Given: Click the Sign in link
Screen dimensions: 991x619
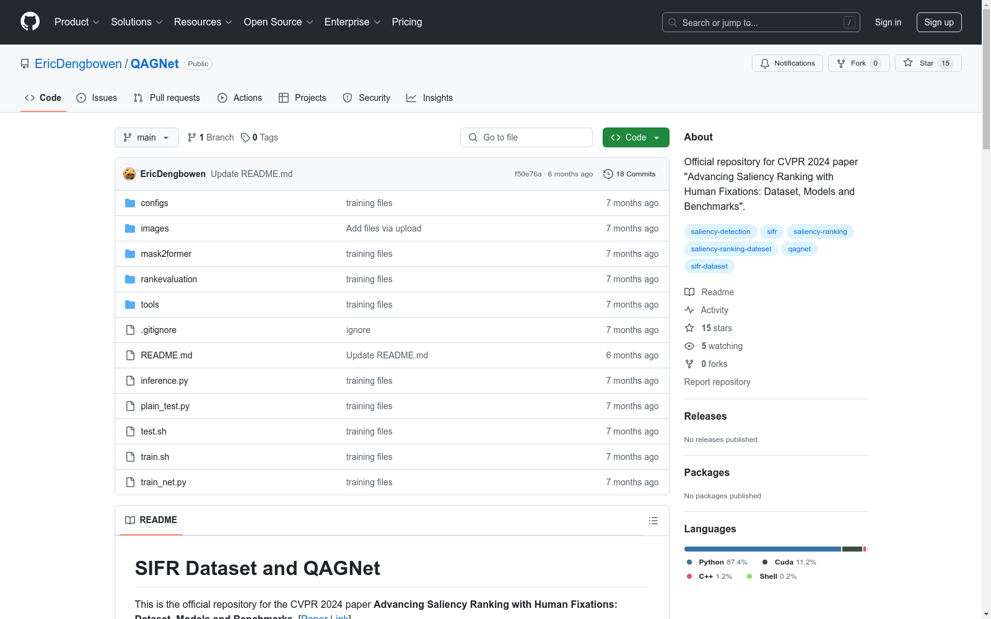Looking at the screenshot, I should (888, 22).
